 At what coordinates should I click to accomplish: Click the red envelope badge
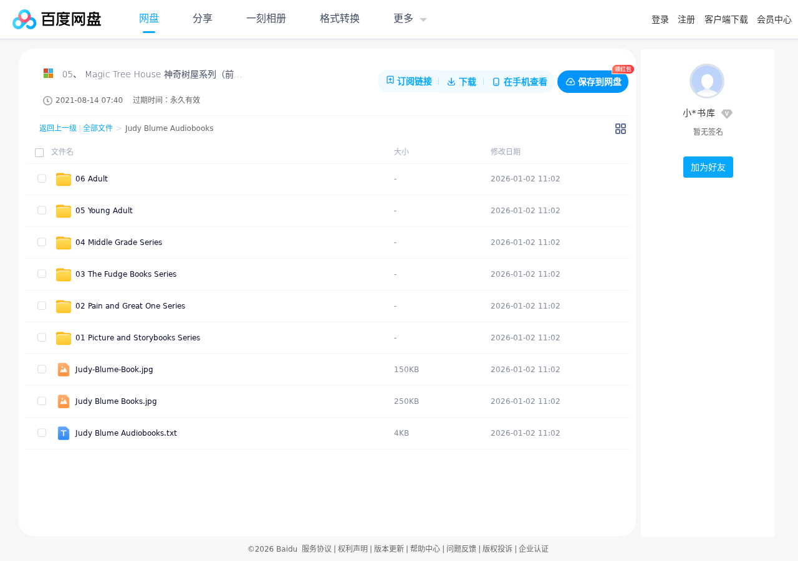pos(623,69)
